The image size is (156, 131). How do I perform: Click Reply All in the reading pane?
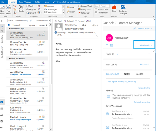tap(68, 21)
